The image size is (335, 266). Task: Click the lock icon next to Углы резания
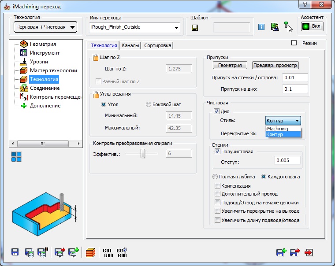pyautogui.click(x=96, y=94)
